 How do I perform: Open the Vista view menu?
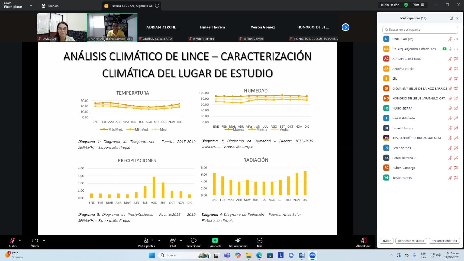point(418,5)
